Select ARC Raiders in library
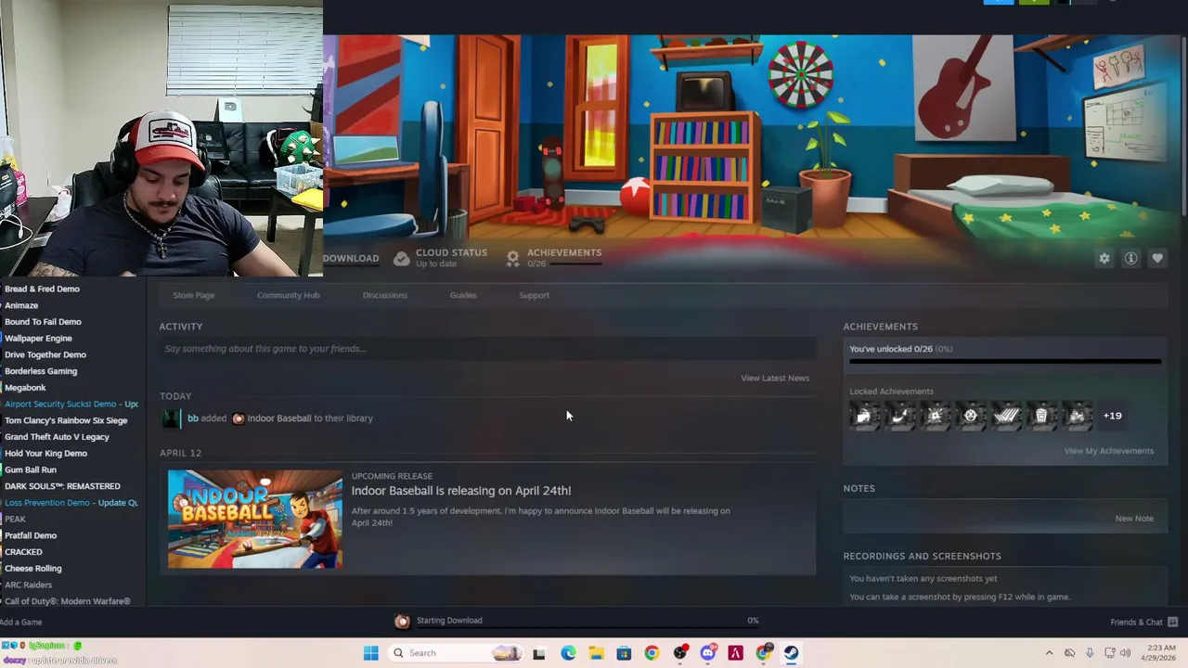Screen dimensions: 1188x668 (28, 584)
